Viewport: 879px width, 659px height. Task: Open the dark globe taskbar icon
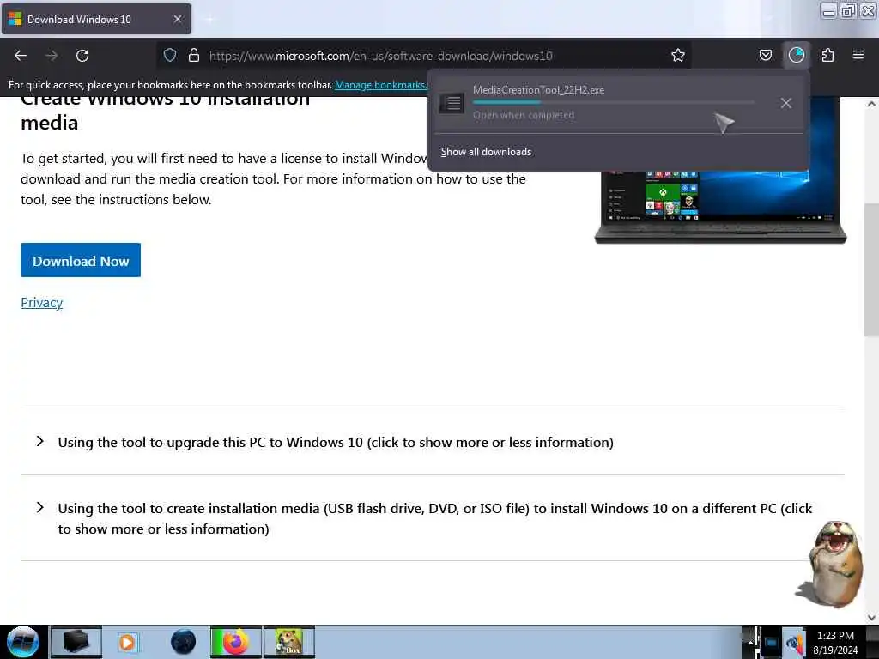pyautogui.click(x=184, y=642)
